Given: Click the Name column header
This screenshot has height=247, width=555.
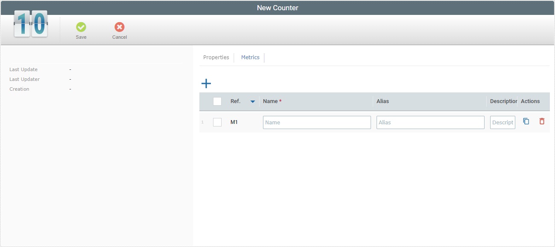Looking at the screenshot, I should [x=272, y=101].
